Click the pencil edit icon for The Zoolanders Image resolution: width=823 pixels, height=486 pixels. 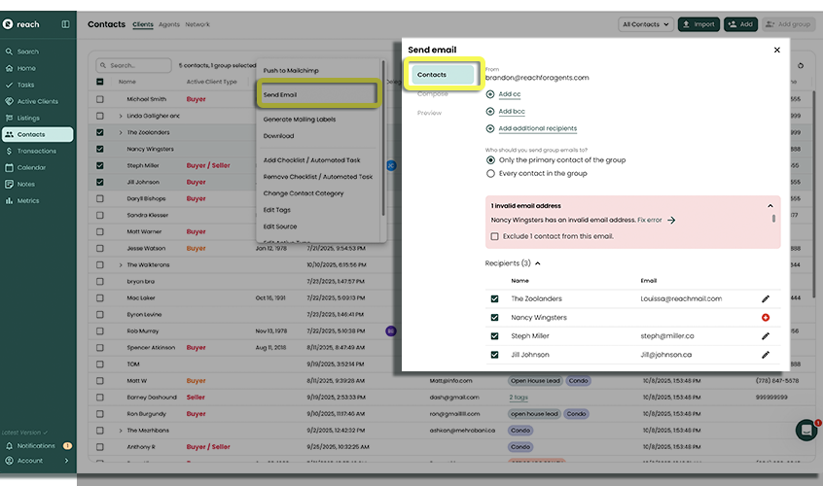(x=766, y=298)
